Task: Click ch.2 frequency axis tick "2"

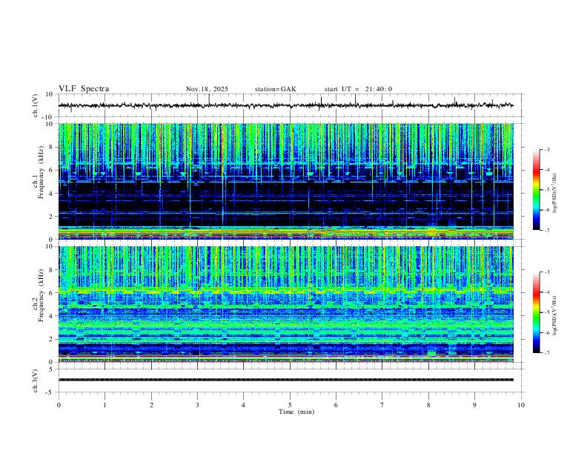Action: tap(51, 339)
